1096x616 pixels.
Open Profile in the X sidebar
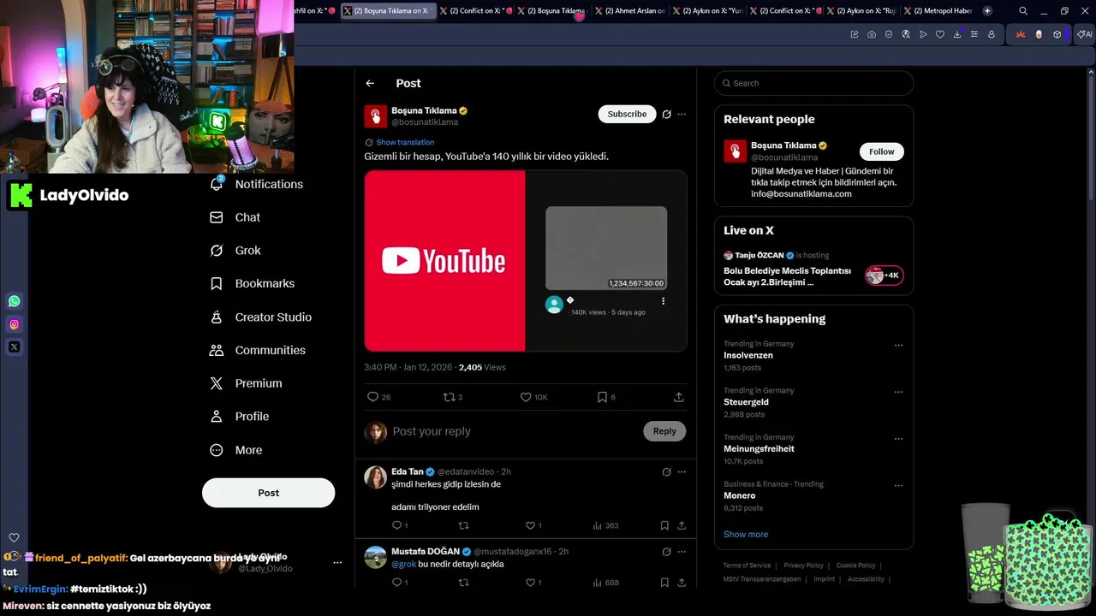[x=239, y=417]
